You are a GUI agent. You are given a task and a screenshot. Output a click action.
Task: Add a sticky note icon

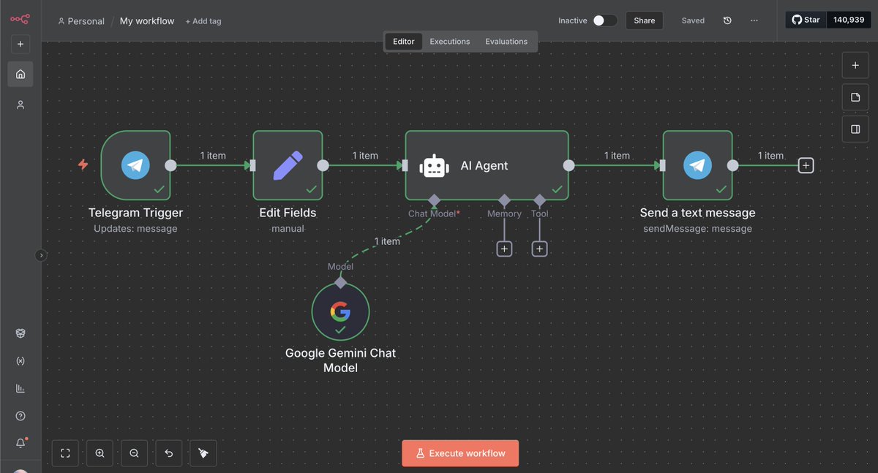click(x=855, y=97)
